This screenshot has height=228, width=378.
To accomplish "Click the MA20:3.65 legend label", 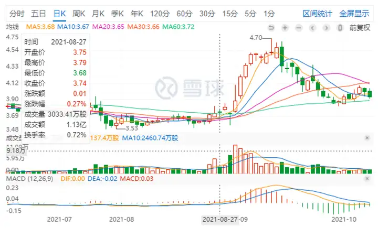I will [x=108, y=27].
